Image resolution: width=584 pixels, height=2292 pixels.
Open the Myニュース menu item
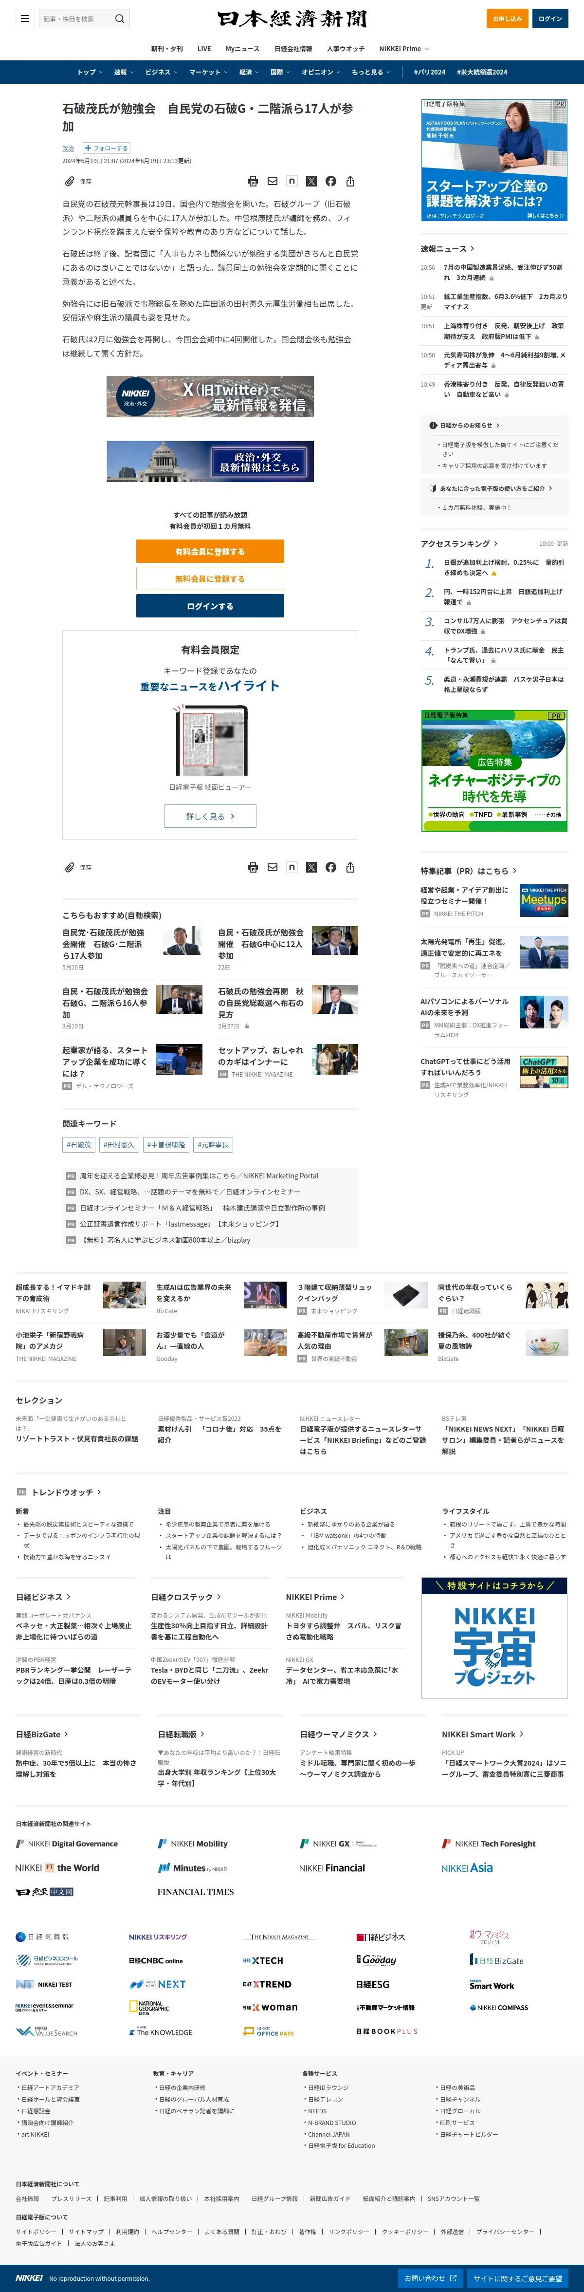(243, 49)
